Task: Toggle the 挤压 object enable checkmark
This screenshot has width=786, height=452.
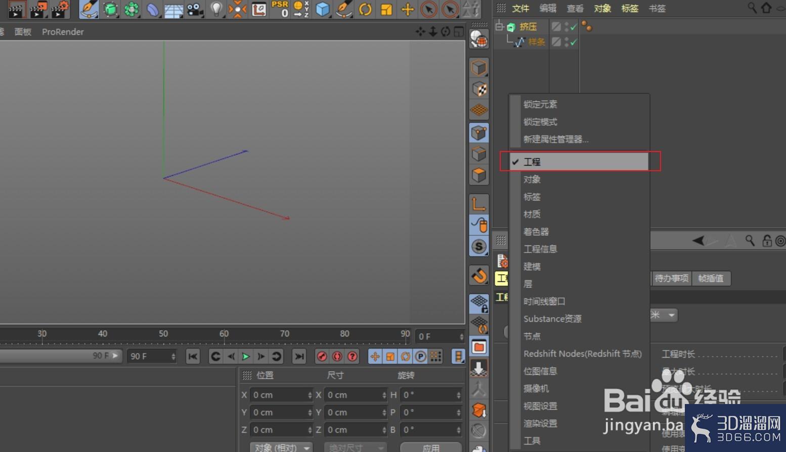Action: tap(574, 27)
